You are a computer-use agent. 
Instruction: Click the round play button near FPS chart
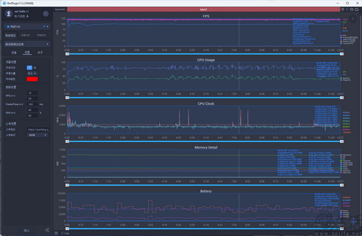pyautogui.click(x=353, y=18)
